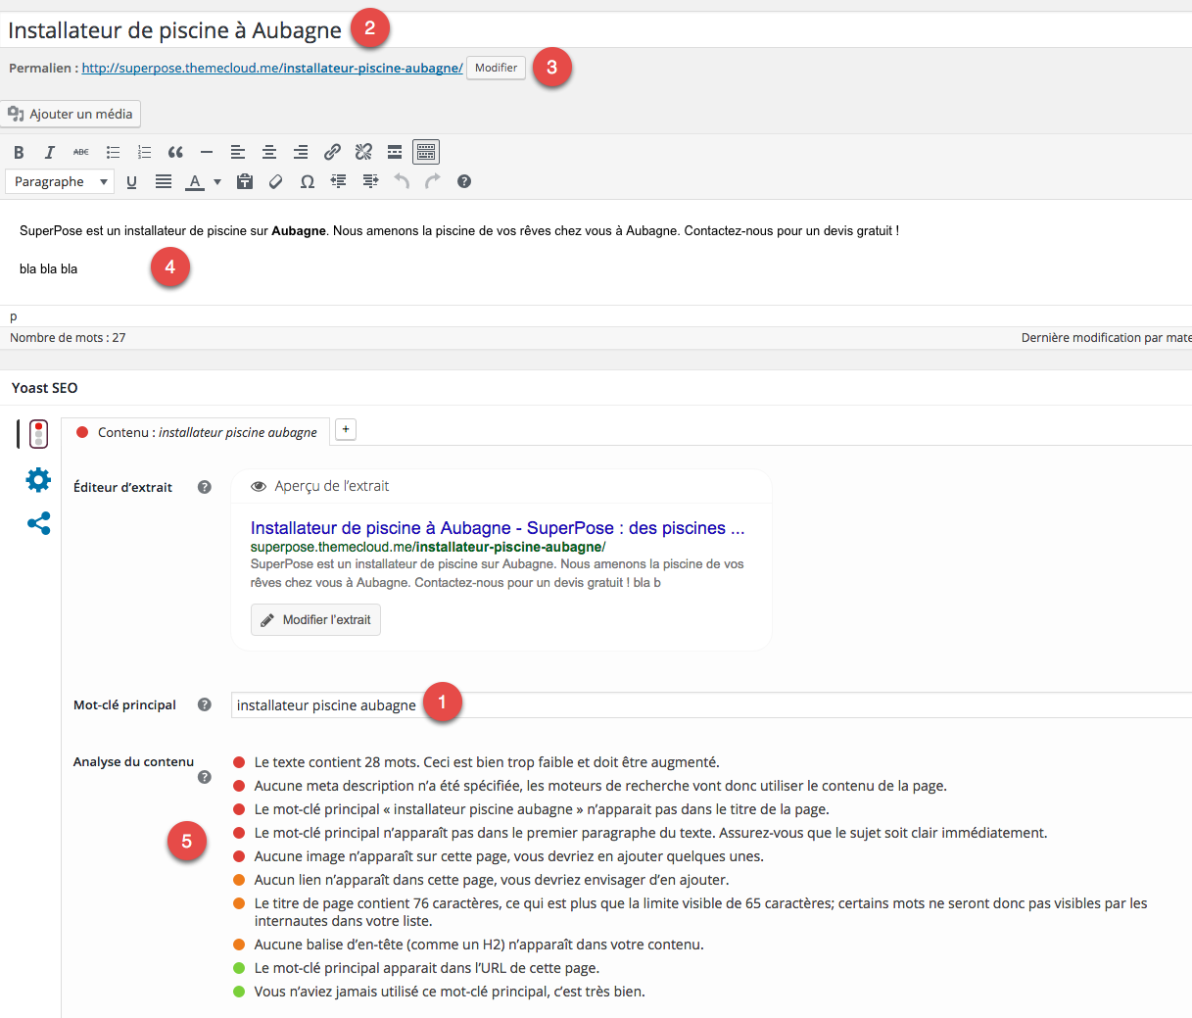Viewport: 1192px width, 1018px height.
Task: Apply strikethrough with the ABC icon
Action: pos(80,152)
